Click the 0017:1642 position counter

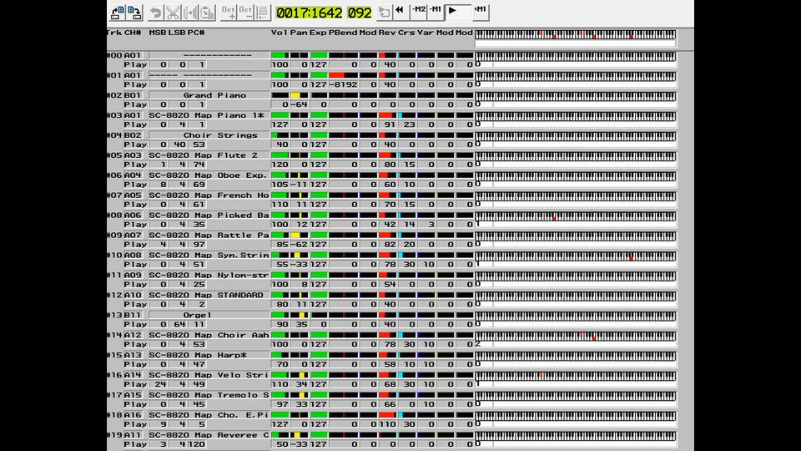(310, 13)
